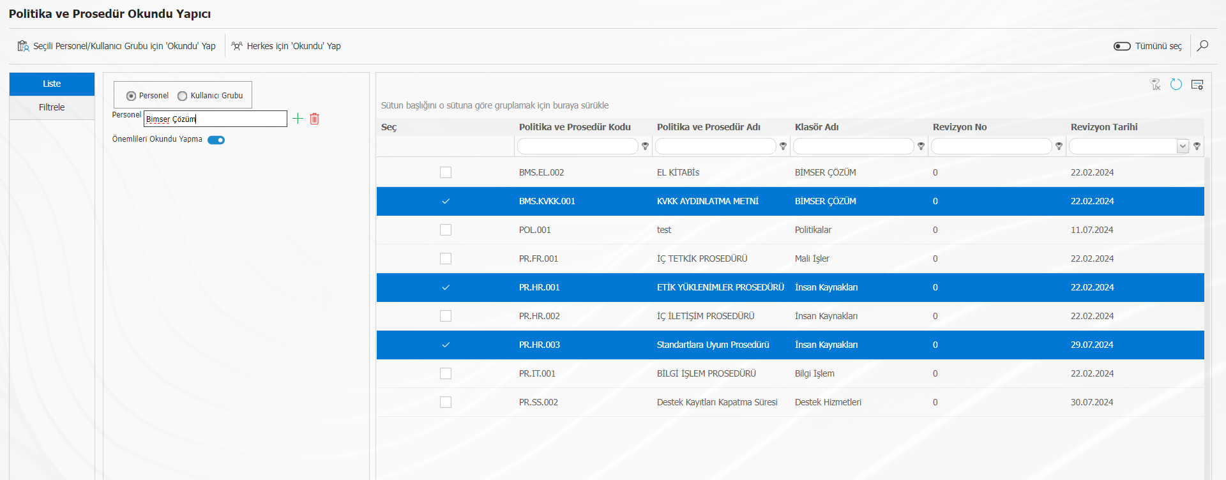Viewport: 1226px width, 480px height.
Task: Click the Destek Hizmetleri folder cell
Action: pos(828,402)
